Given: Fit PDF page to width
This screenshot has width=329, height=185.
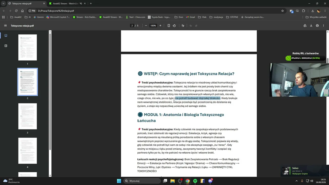Looking at the screenshot, I should click(x=169, y=26).
